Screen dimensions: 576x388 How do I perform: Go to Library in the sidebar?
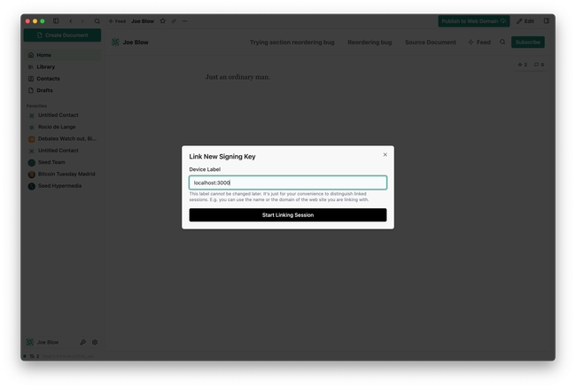(x=45, y=66)
